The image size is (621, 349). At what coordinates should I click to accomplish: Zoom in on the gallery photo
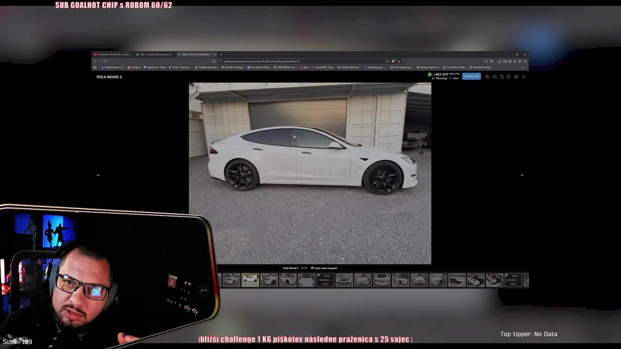click(488, 77)
